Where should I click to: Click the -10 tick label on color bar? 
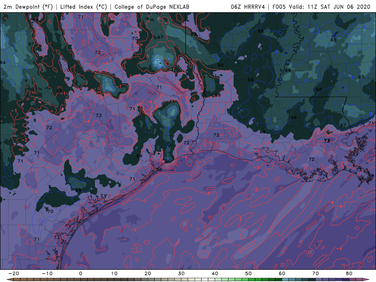(x=47, y=274)
